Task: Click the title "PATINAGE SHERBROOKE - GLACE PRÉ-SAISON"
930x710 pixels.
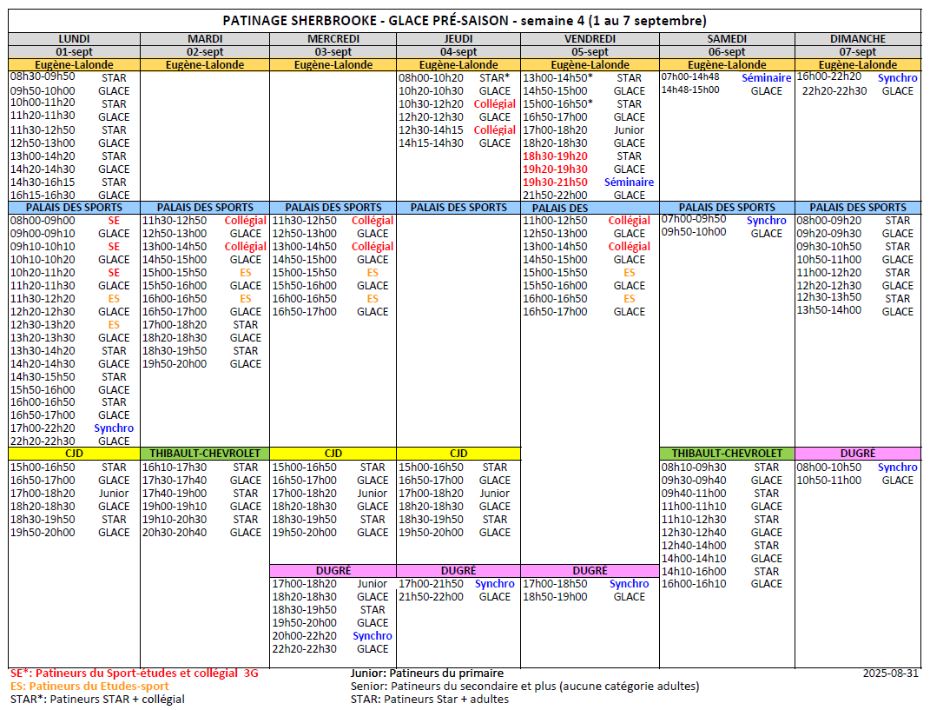Action: click(x=366, y=21)
